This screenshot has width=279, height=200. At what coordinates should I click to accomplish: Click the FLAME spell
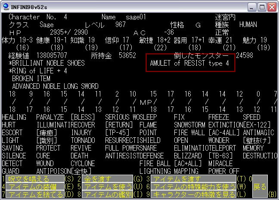click(x=148, y=125)
